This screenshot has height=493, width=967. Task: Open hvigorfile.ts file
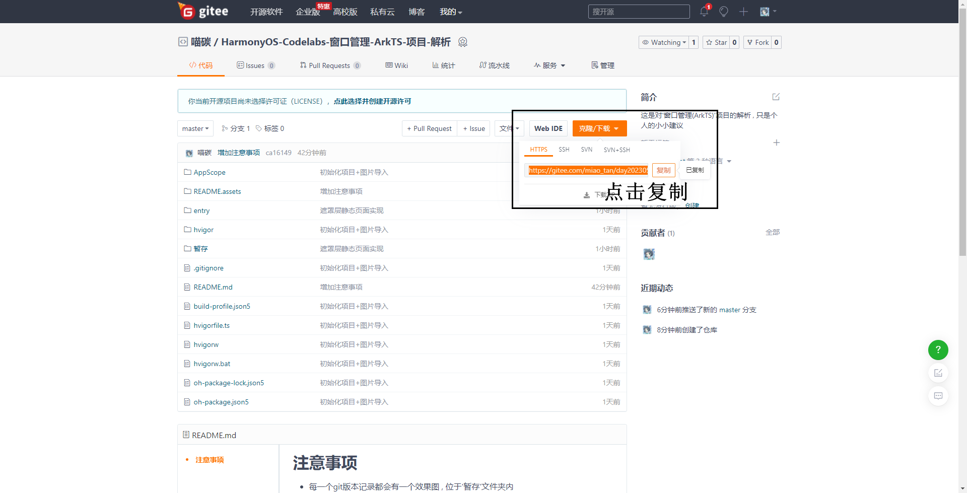[212, 325]
